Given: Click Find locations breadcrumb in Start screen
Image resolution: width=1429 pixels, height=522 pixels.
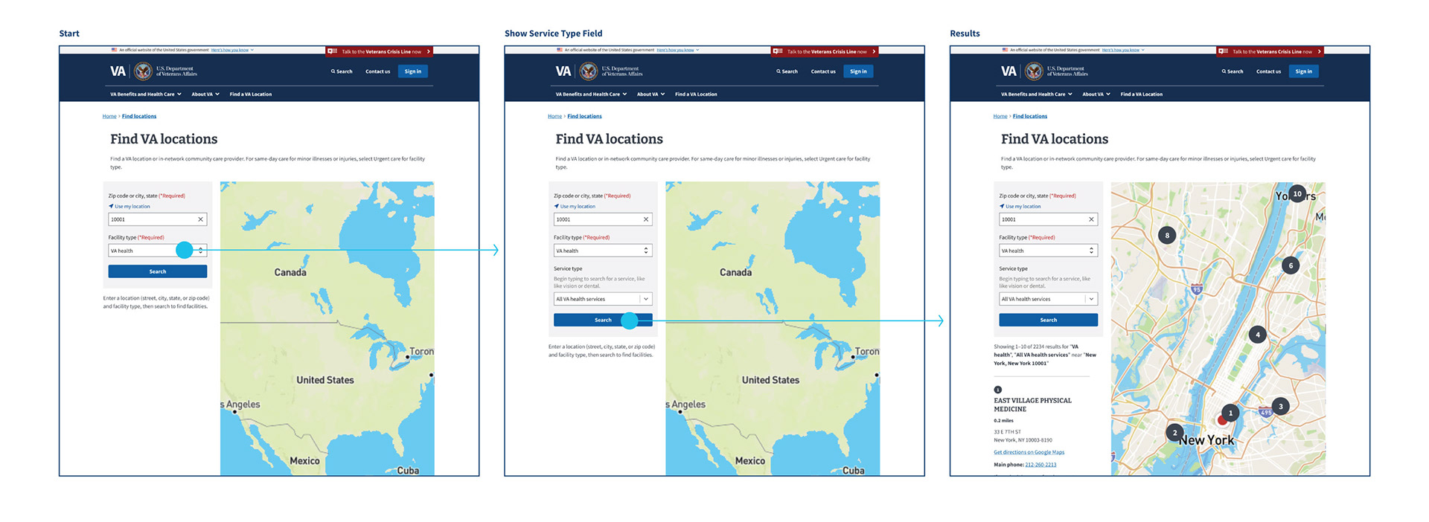Looking at the screenshot, I should point(139,116).
